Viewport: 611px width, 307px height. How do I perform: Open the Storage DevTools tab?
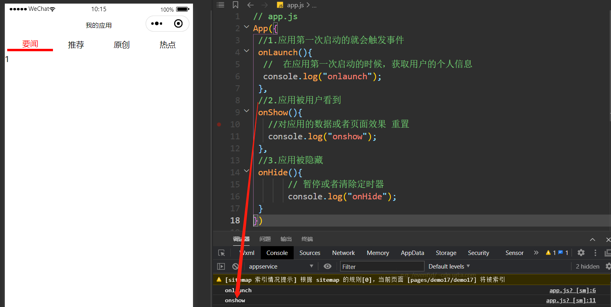click(x=446, y=253)
